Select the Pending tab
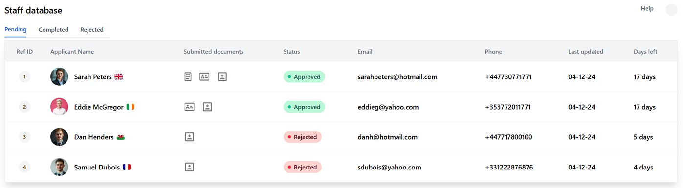The image size is (683, 188). [16, 30]
